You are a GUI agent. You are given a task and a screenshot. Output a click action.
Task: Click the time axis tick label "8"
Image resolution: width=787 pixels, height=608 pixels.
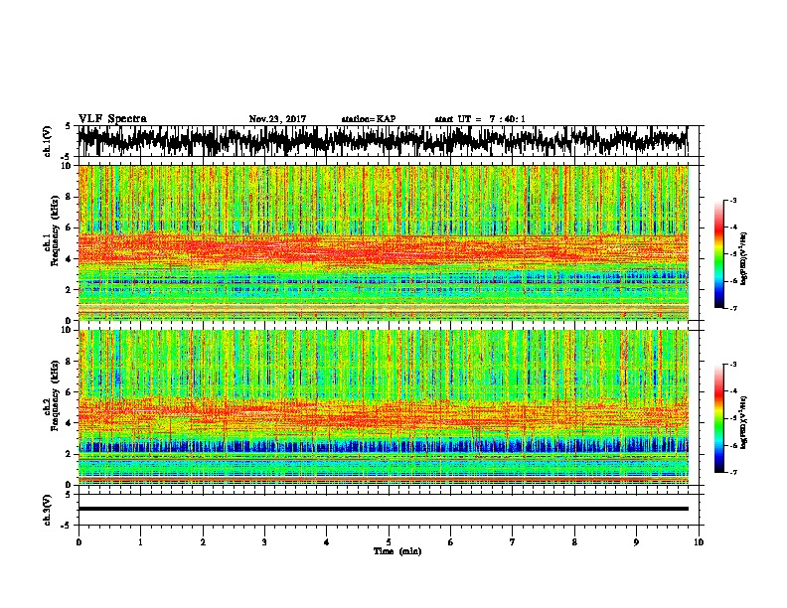[x=574, y=542]
